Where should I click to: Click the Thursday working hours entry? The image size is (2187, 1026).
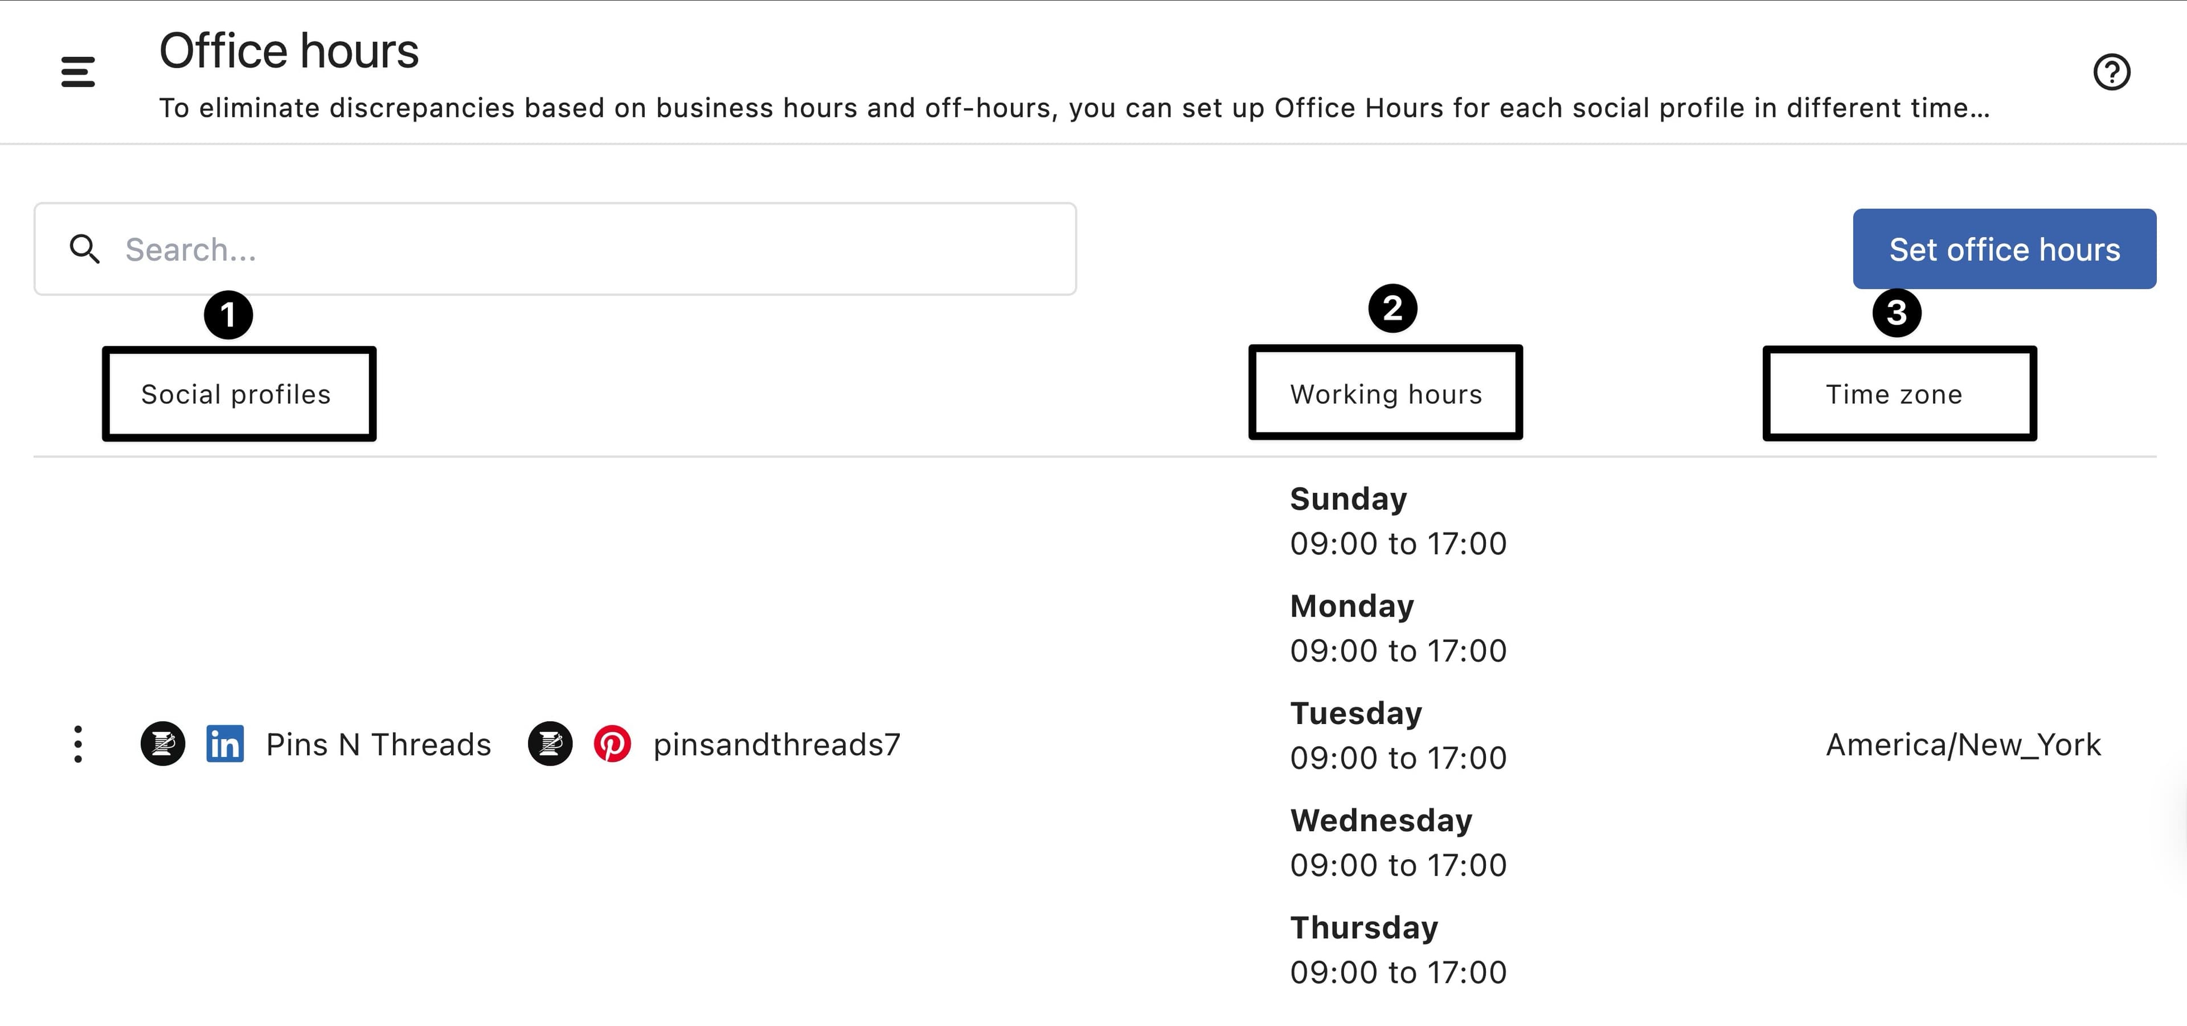coord(1398,950)
